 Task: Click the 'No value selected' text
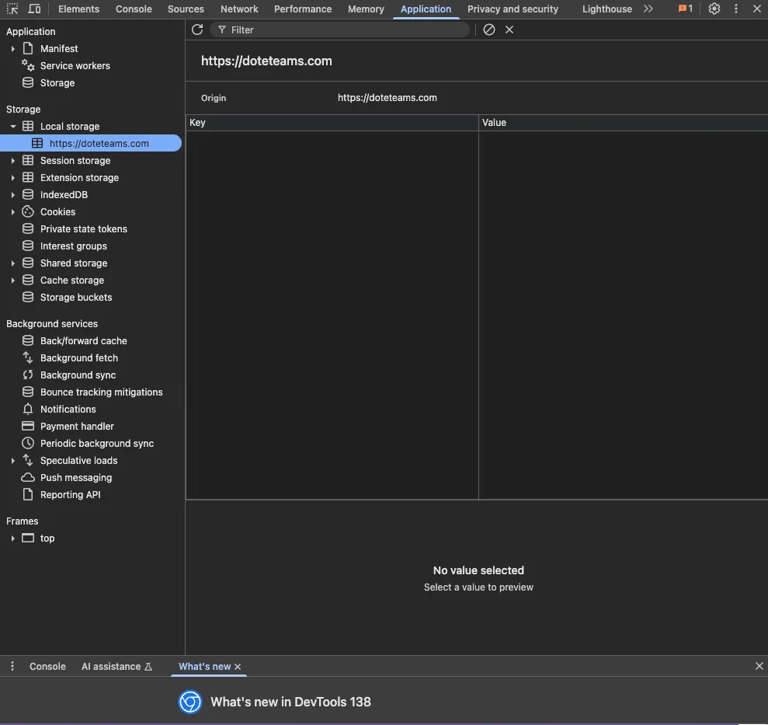478,570
